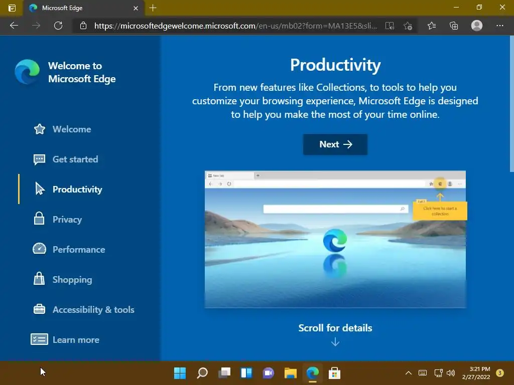Click the address bar URL

click(x=235, y=26)
